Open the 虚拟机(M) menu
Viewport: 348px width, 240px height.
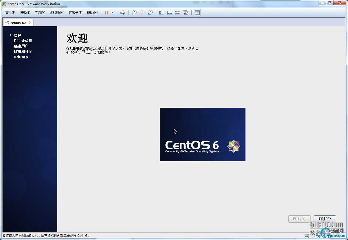coord(57,13)
